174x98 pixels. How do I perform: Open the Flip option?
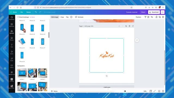click(x=67, y=17)
